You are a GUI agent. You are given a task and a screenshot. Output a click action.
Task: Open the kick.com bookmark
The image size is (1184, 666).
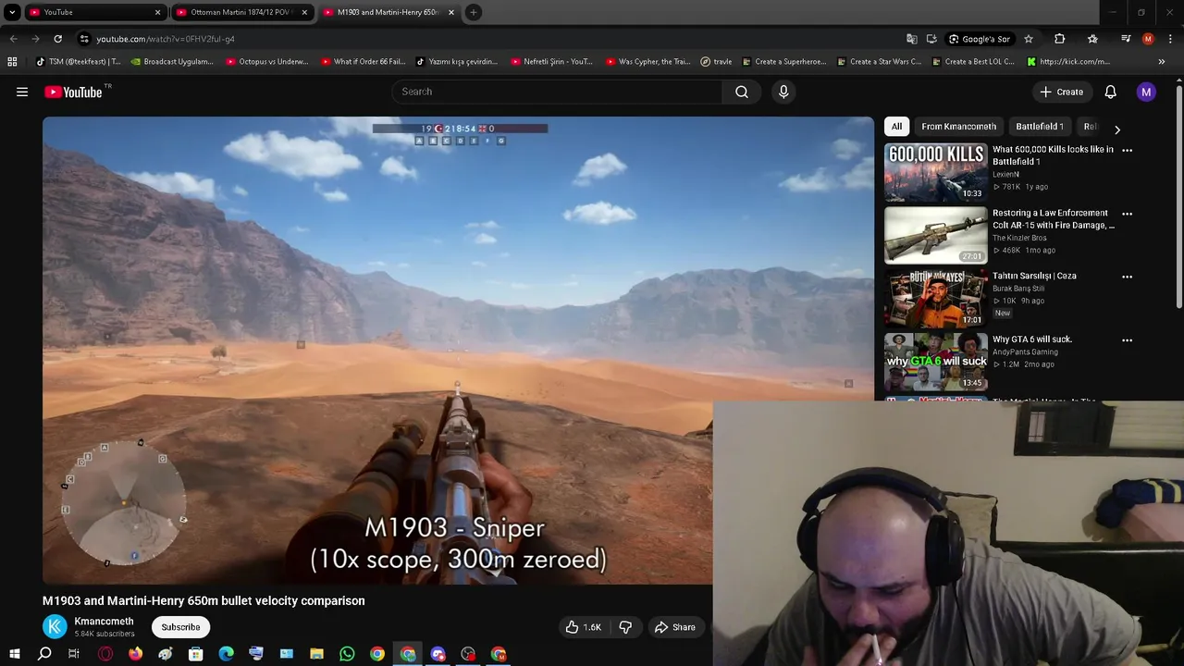(x=1068, y=62)
